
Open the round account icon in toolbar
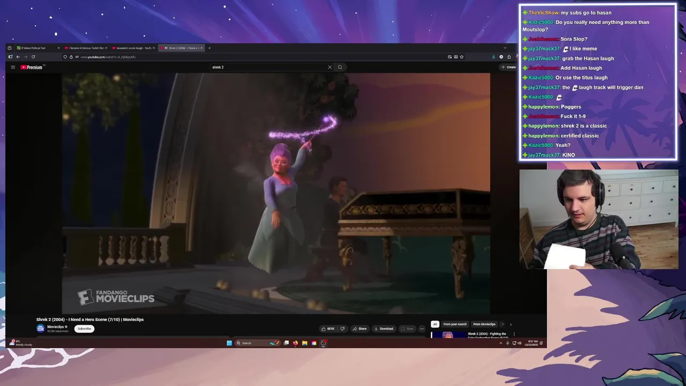pyautogui.click(x=501, y=57)
